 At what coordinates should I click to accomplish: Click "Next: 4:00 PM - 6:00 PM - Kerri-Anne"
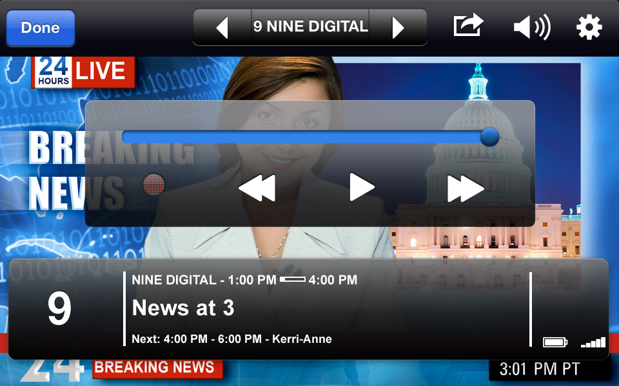click(x=231, y=339)
